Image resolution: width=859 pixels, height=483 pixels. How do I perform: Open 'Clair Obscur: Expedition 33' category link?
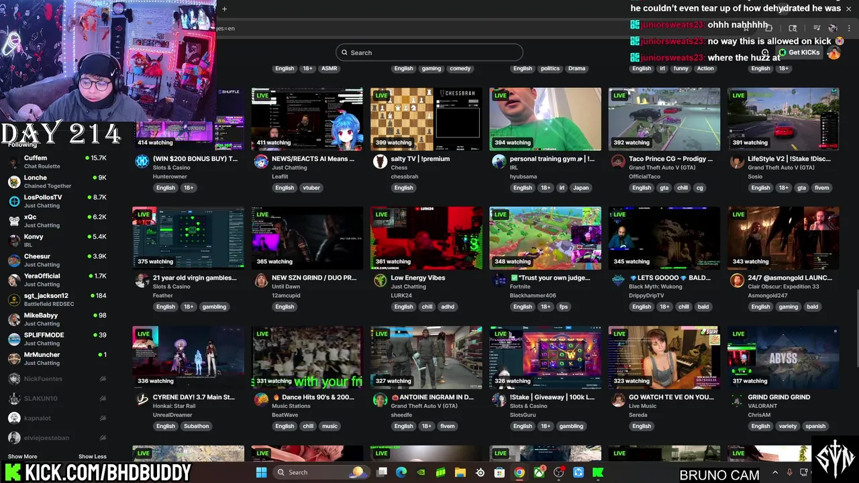(783, 286)
